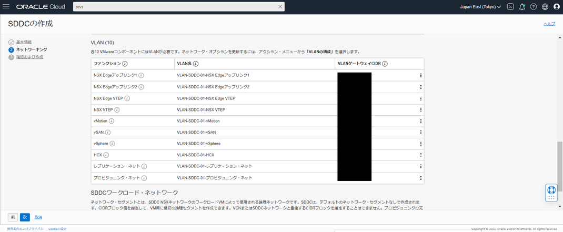Screen dimensions: 563x232
Task: Open action menu for vSAN row
Action: point(420,132)
